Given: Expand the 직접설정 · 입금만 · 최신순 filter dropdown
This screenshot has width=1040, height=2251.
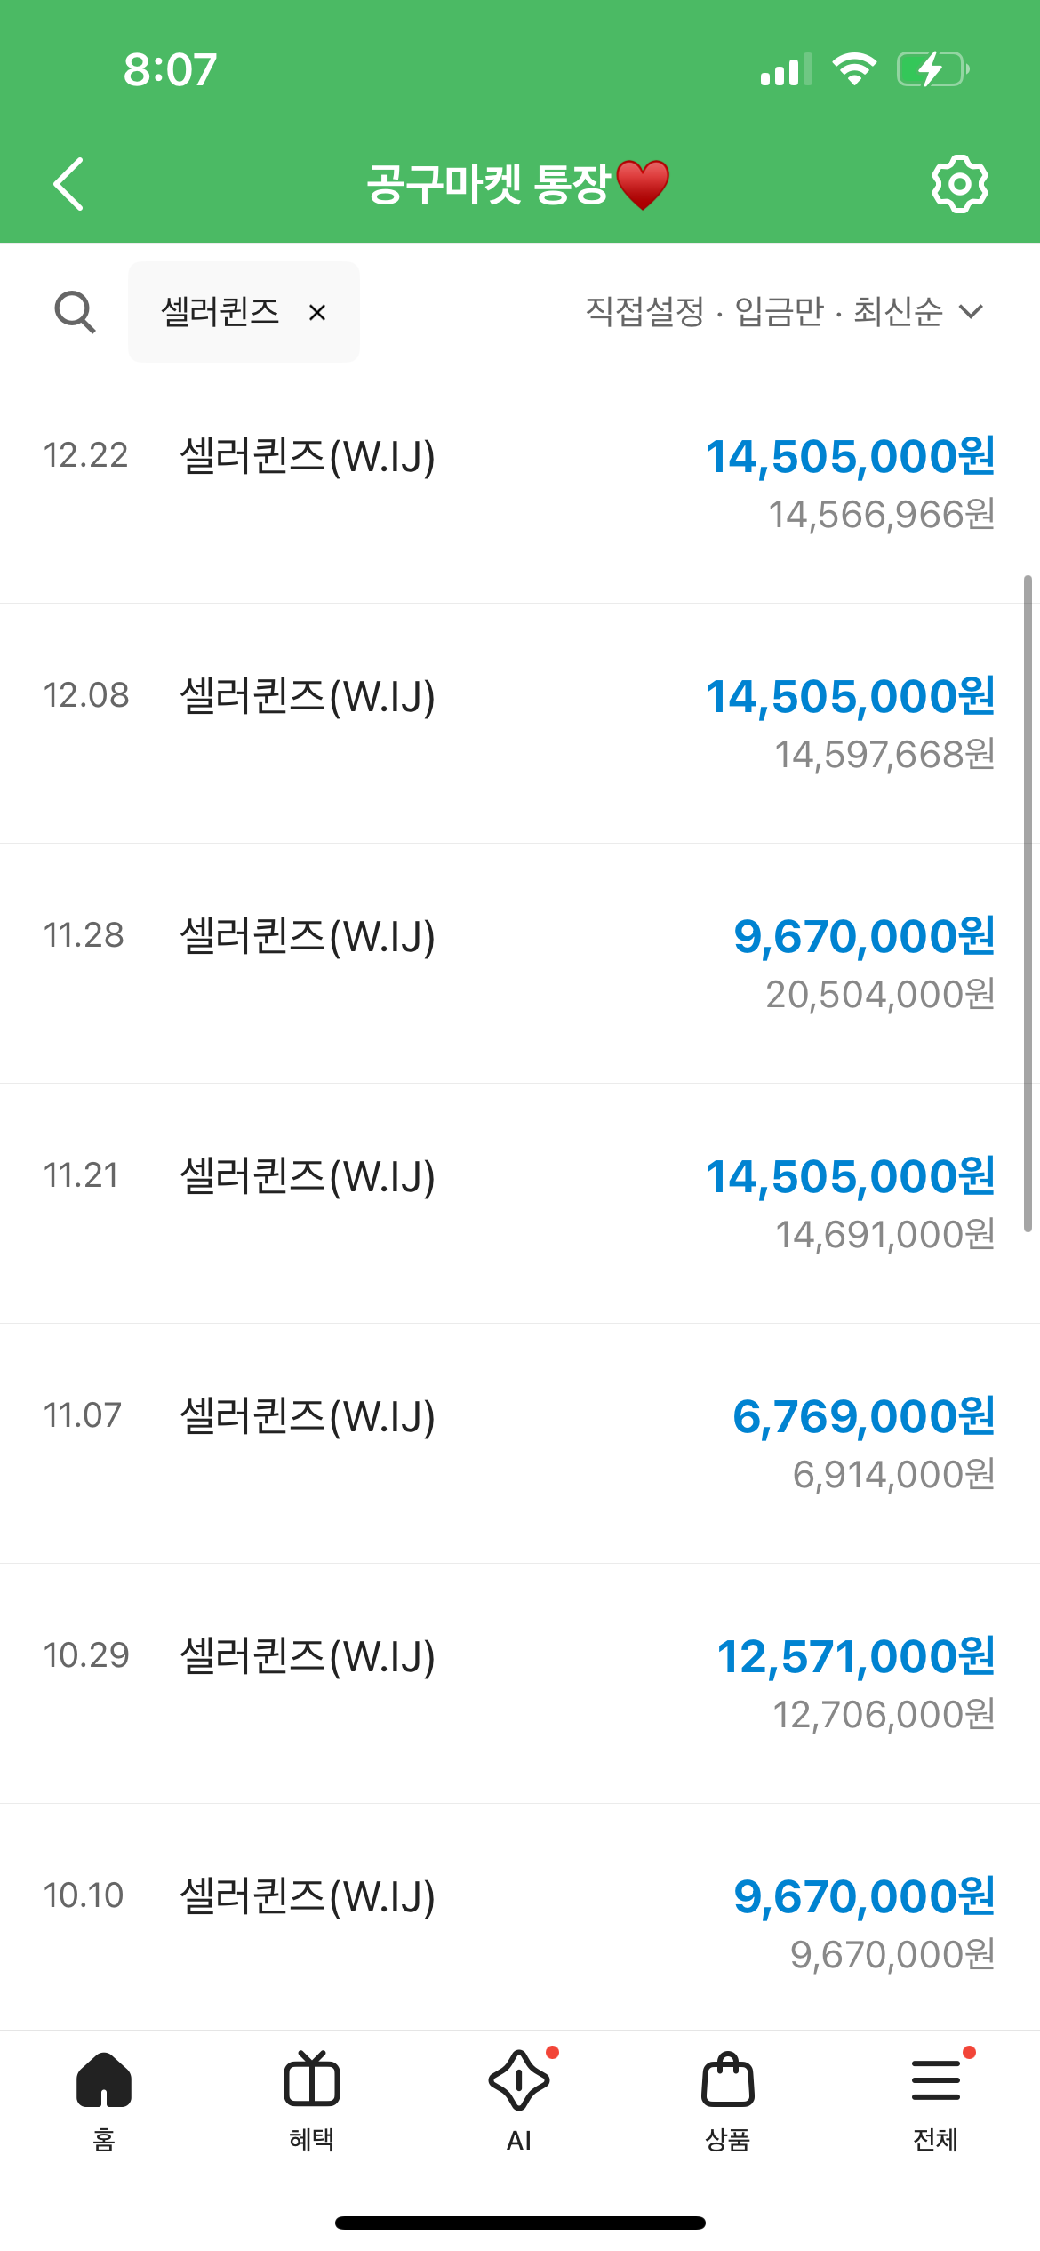Looking at the screenshot, I should pyautogui.click(x=784, y=312).
